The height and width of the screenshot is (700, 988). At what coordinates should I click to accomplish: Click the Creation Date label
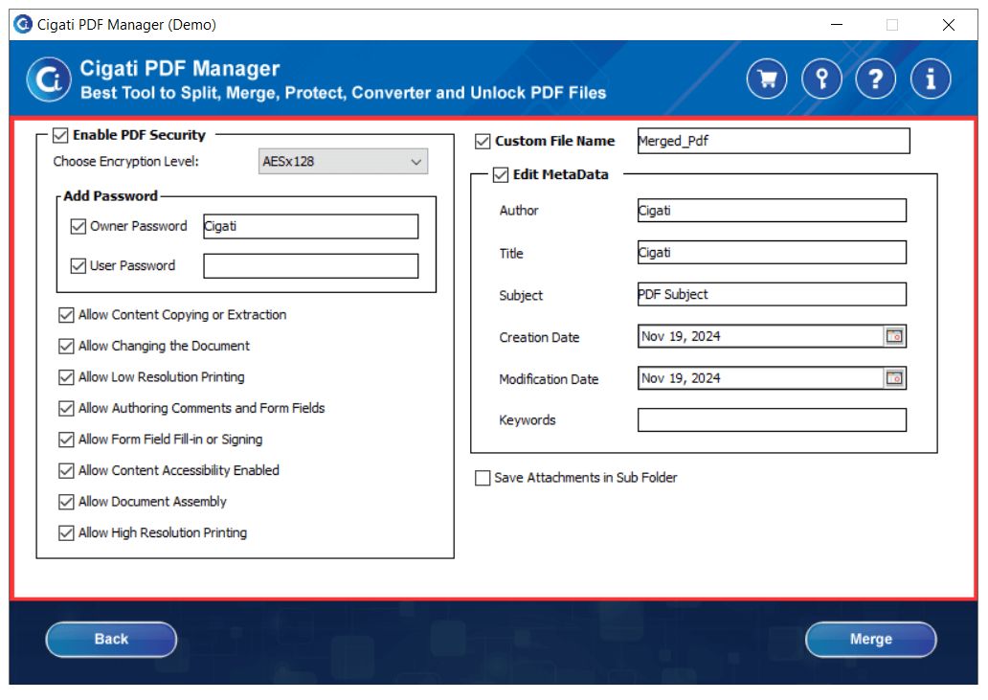pyautogui.click(x=539, y=338)
